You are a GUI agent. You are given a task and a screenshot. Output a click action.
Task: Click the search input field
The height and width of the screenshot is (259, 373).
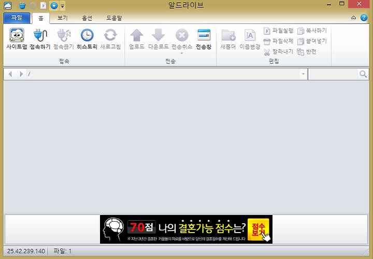click(334, 74)
